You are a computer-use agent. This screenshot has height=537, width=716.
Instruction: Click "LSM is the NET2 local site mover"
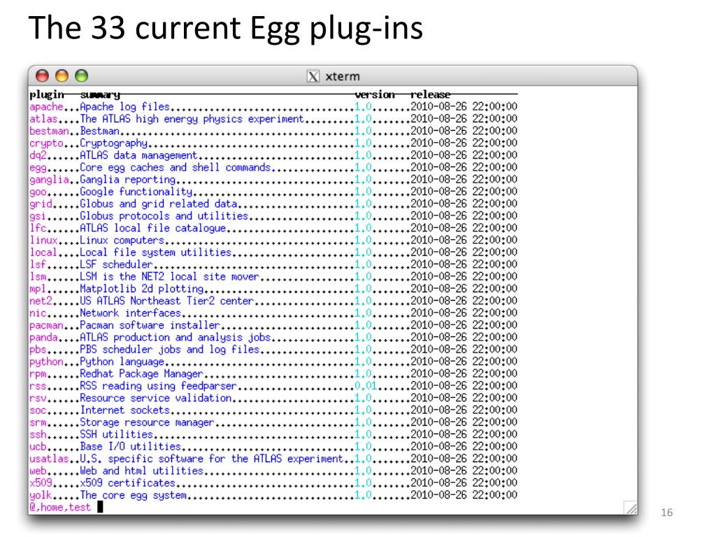click(x=169, y=276)
